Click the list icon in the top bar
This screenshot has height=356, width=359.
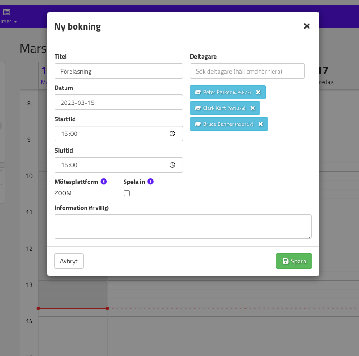click(x=6, y=12)
